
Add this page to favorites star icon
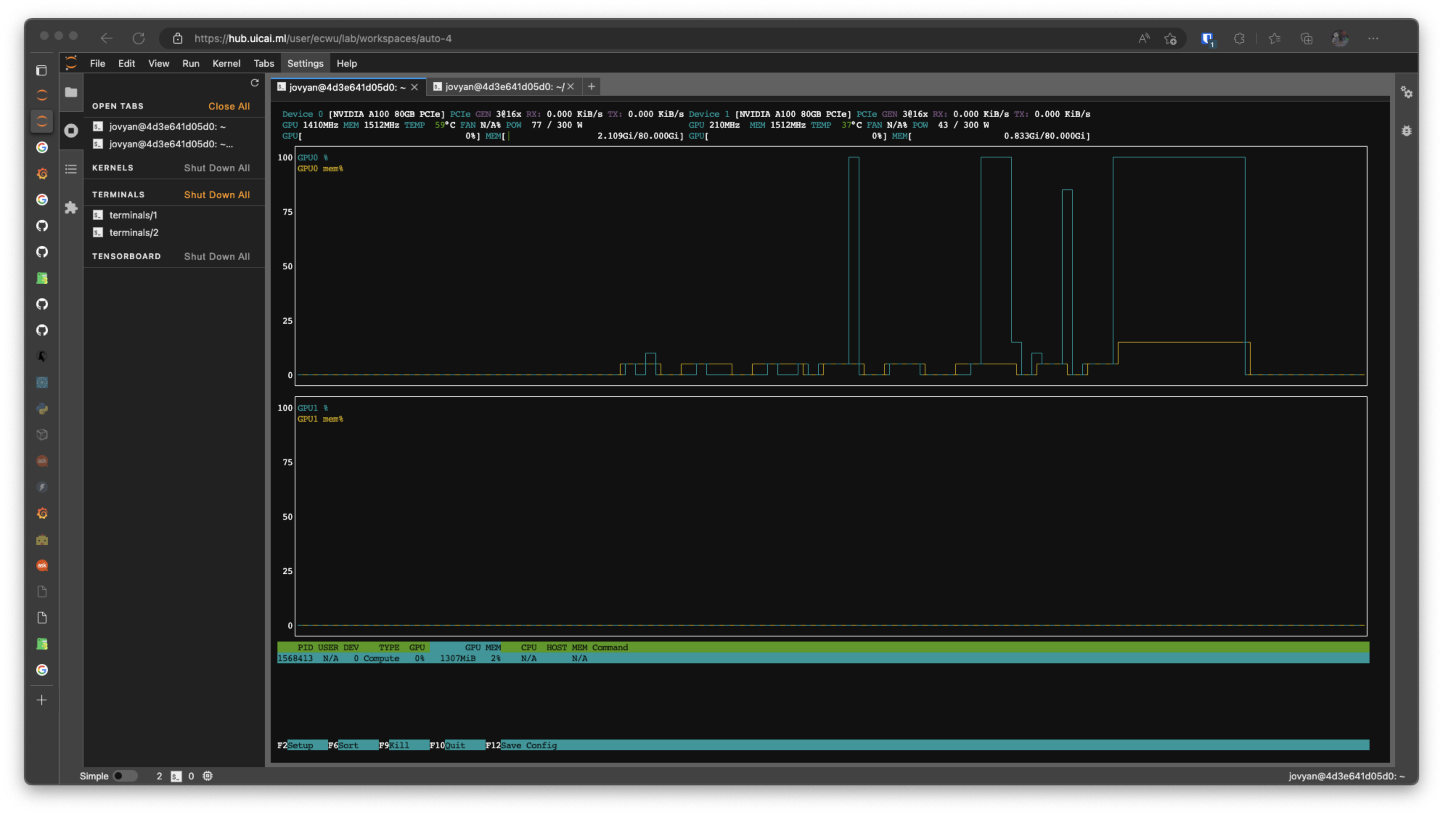(x=1170, y=38)
